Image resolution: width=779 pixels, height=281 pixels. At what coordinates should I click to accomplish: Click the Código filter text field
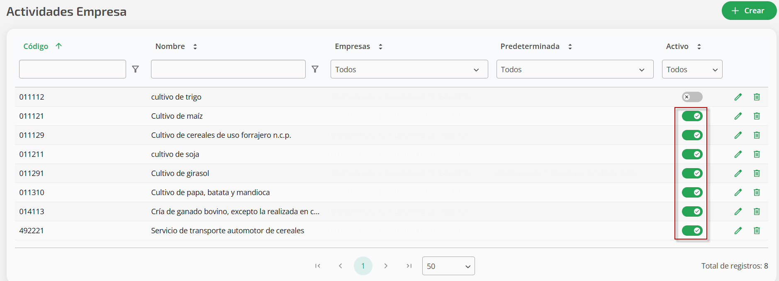[x=73, y=69]
